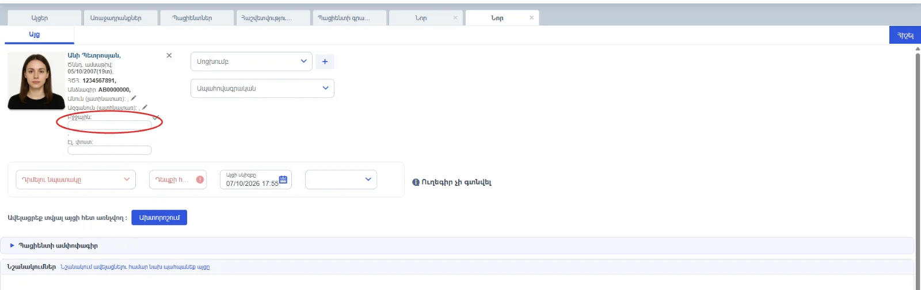Confirm mobile number with green checkmark
The image size is (921, 290).
156,117
